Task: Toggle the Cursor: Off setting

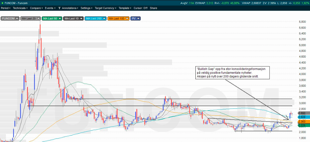Action: 140,8
